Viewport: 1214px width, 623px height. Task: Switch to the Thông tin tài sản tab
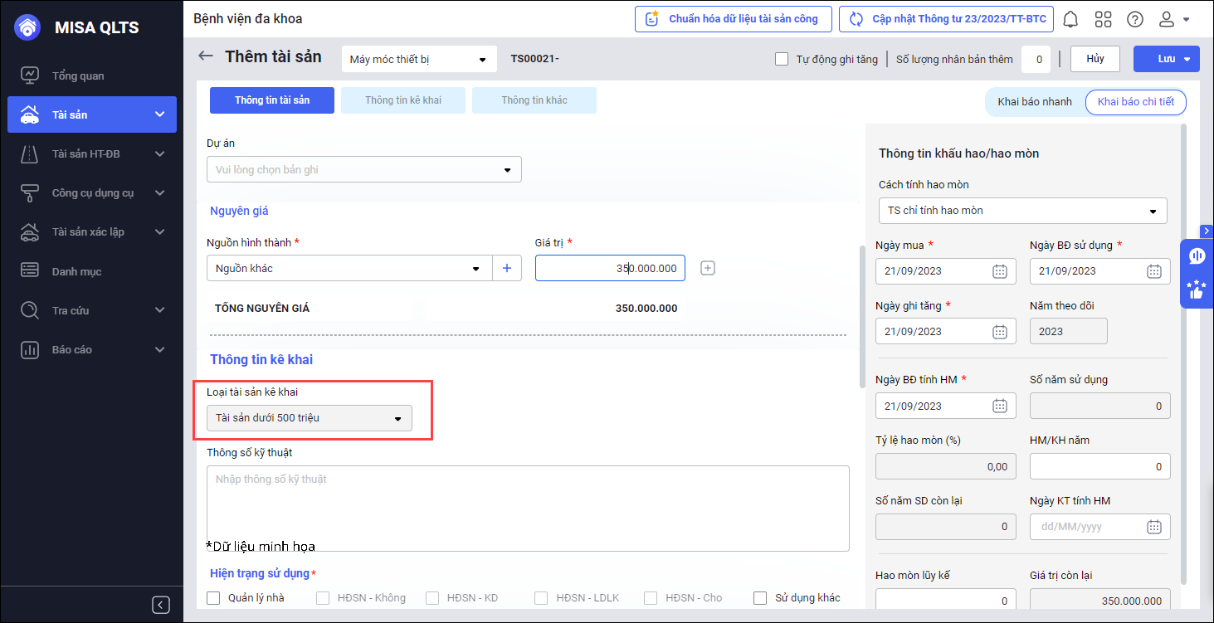tap(272, 100)
